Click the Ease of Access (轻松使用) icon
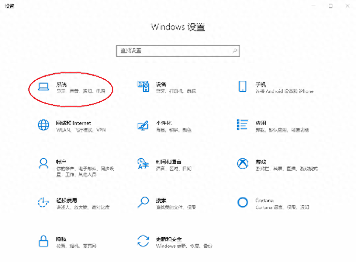Screen dimensions: 356x262 44,202
